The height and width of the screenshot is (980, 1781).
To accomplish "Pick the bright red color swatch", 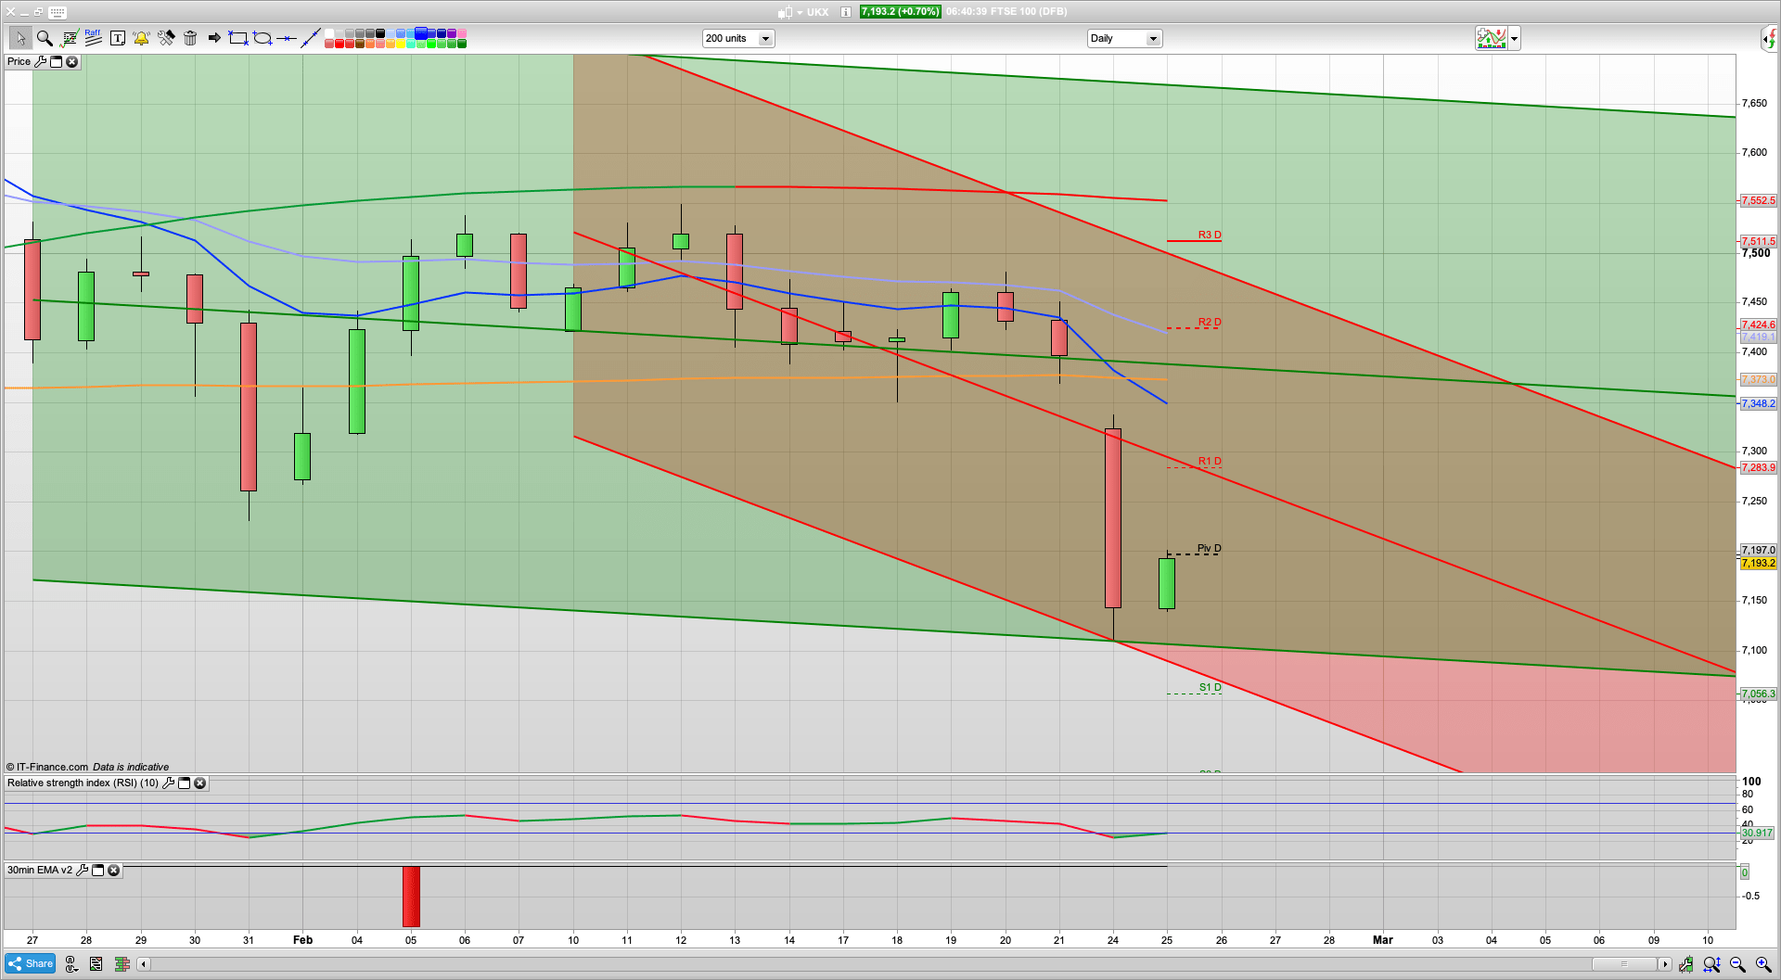I will pyautogui.click(x=340, y=44).
